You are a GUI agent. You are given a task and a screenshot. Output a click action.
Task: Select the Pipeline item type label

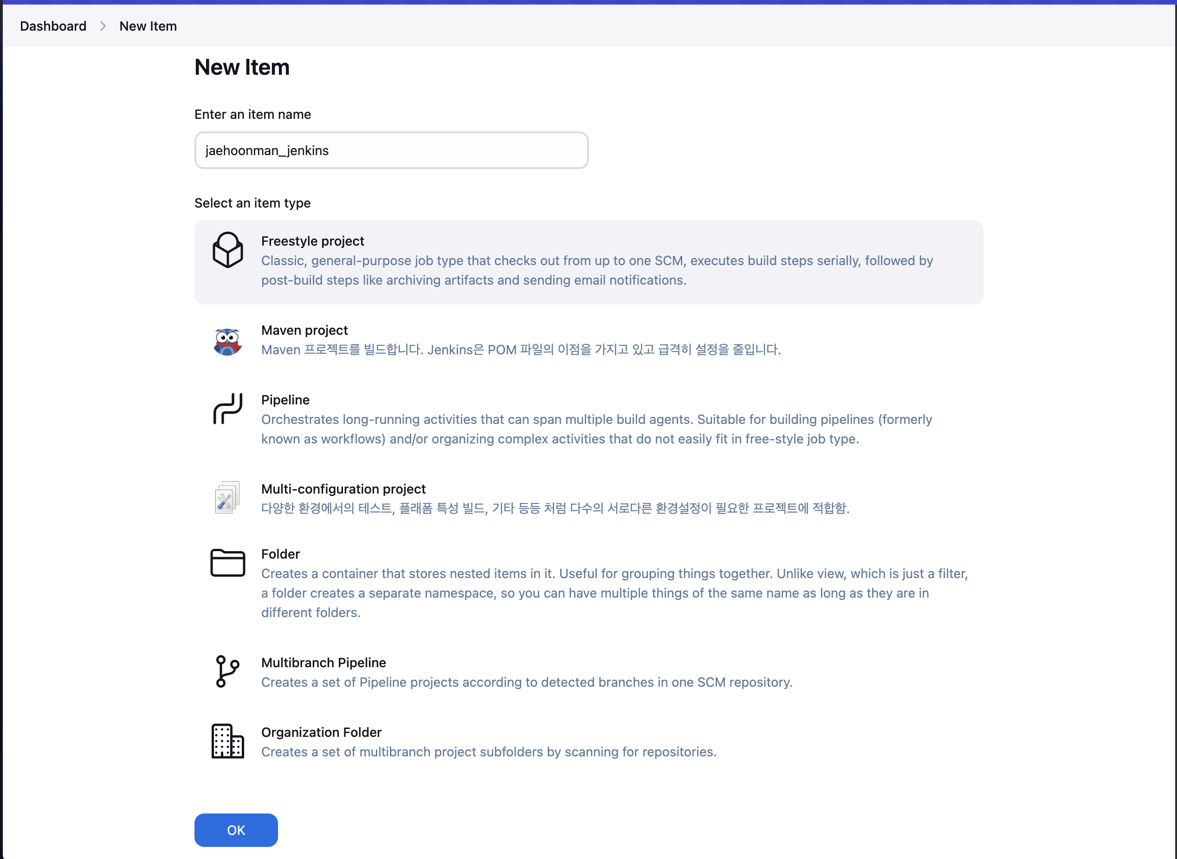point(285,400)
